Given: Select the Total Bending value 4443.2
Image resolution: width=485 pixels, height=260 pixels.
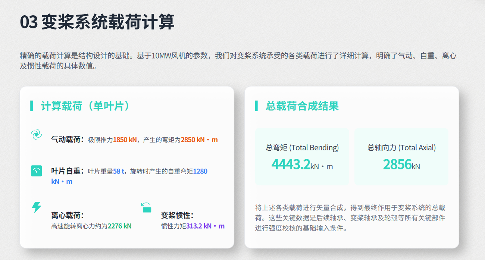Looking at the screenshot, I should pyautogui.click(x=291, y=164).
